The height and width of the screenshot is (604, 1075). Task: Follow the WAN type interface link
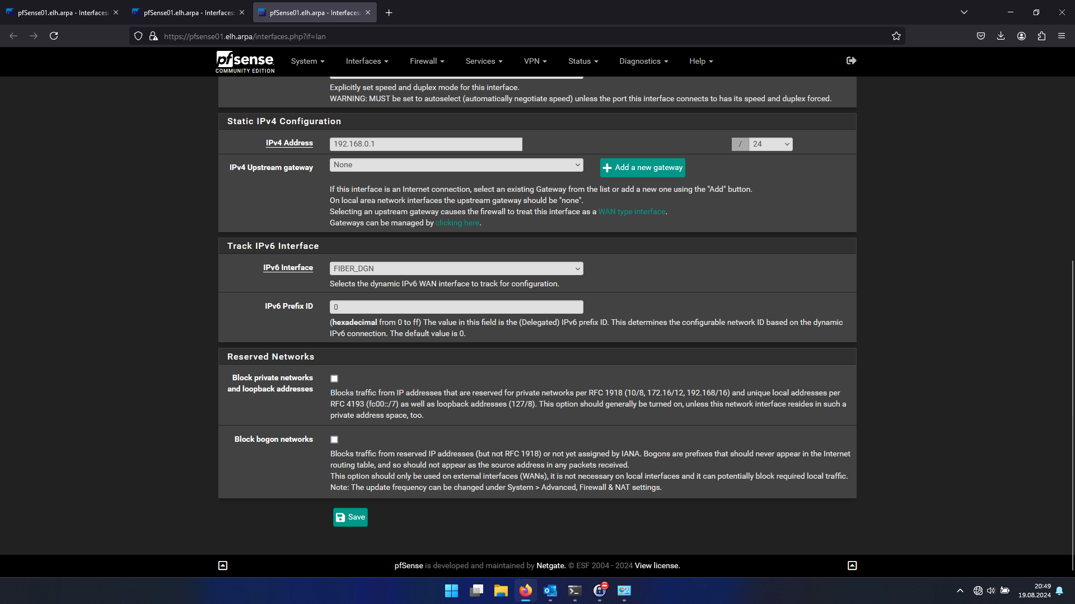point(632,212)
